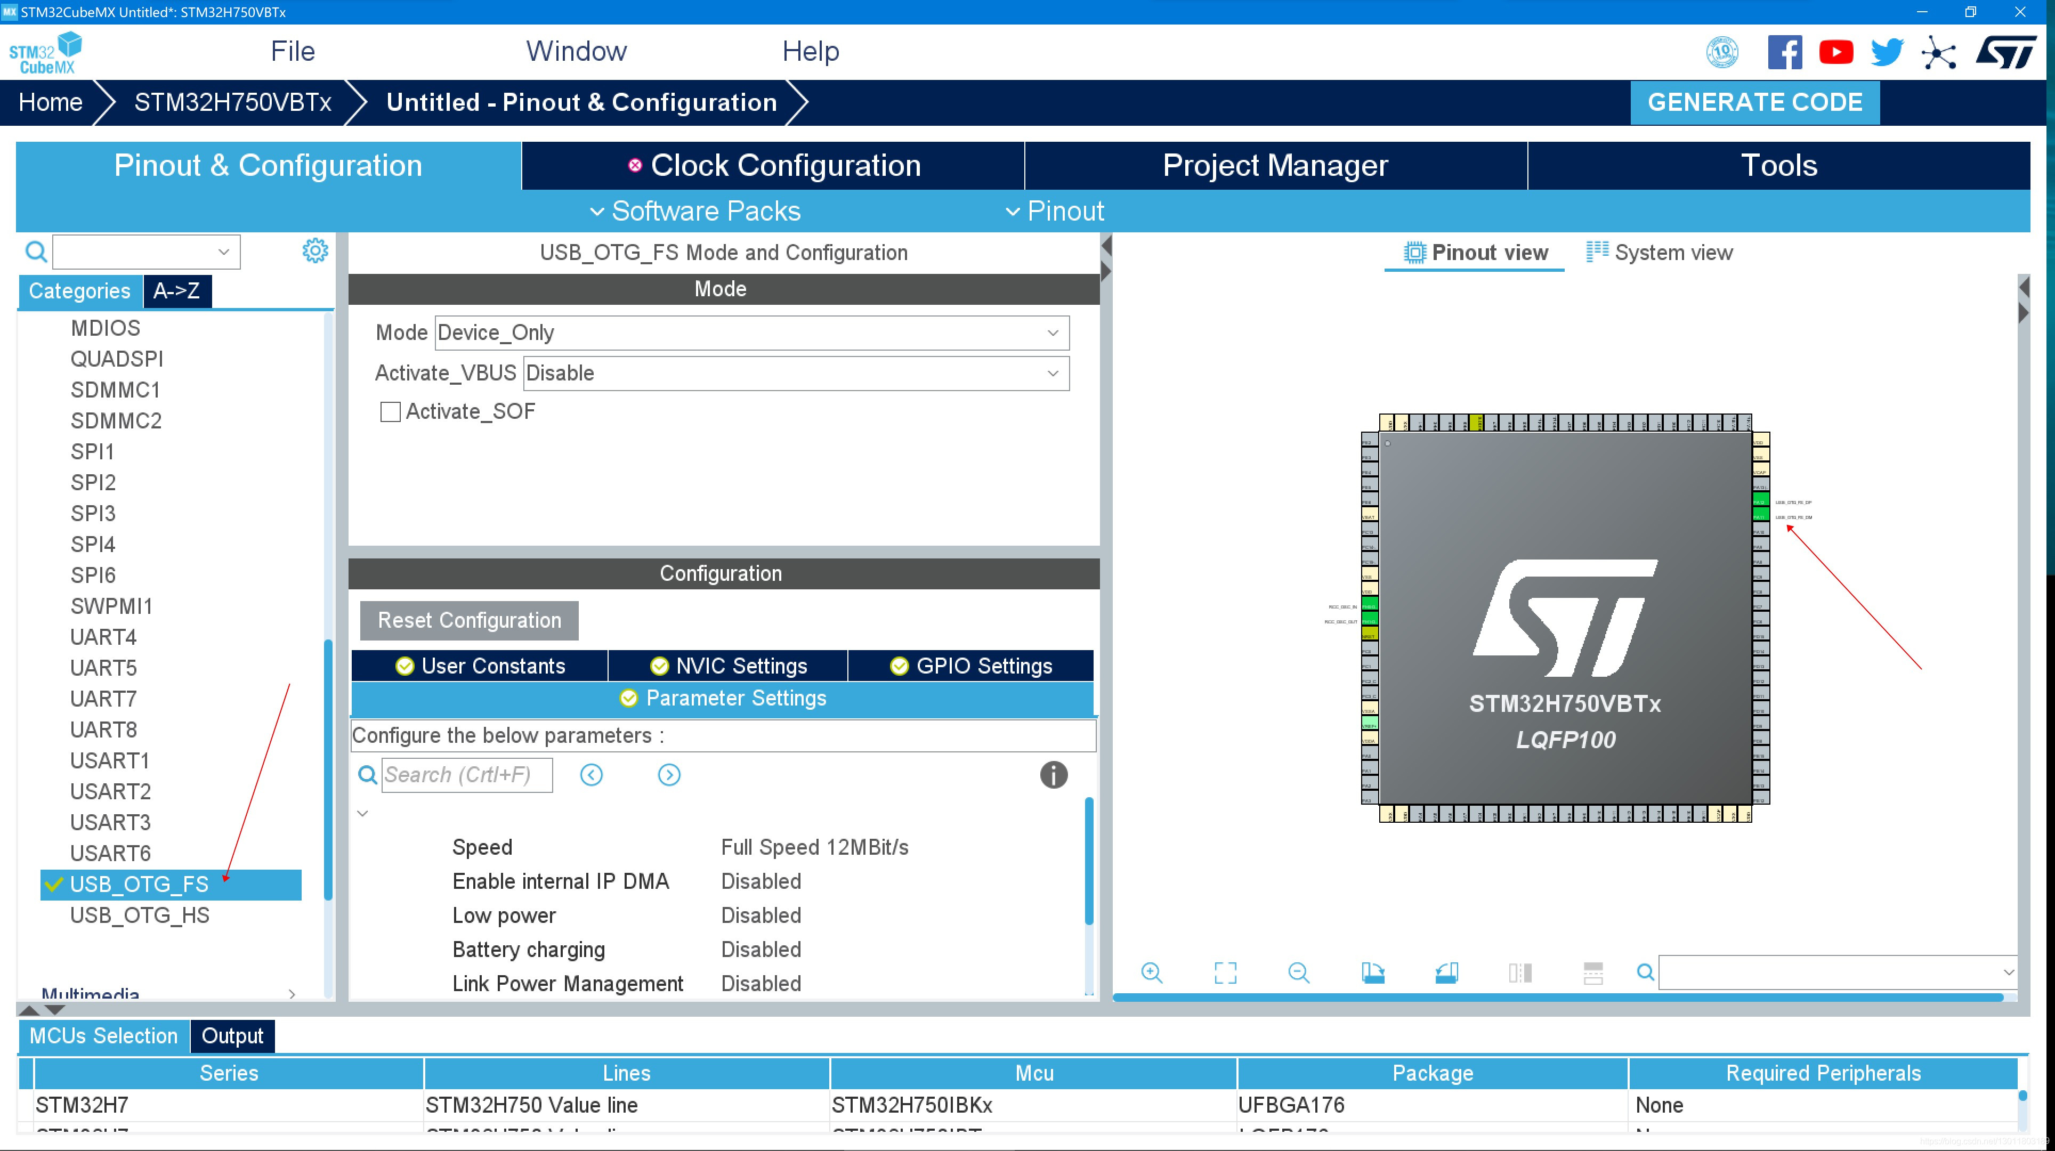The height and width of the screenshot is (1151, 2055).
Task: Open the A->Z sorting tab
Action: tap(176, 291)
